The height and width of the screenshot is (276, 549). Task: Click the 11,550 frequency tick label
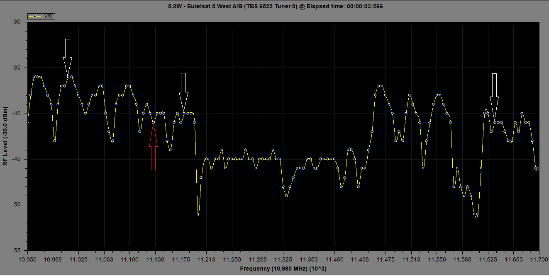point(437,259)
